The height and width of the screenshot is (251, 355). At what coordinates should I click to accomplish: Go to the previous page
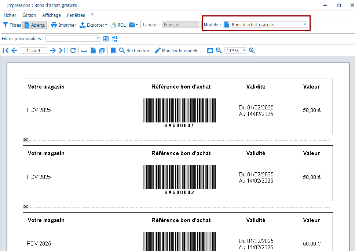(x=14, y=50)
